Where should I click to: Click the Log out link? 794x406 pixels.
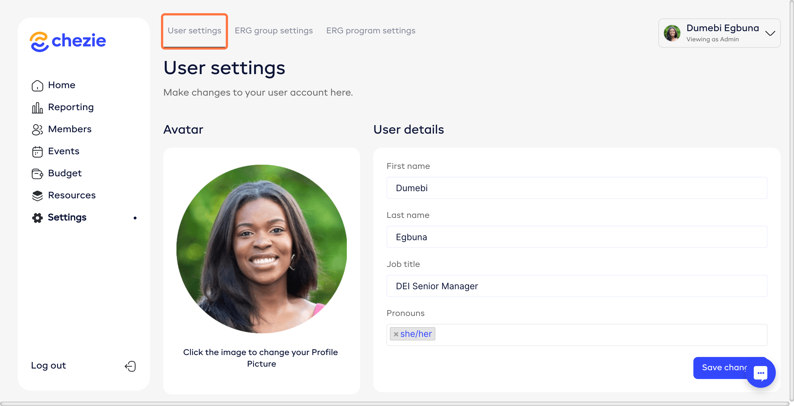click(49, 365)
